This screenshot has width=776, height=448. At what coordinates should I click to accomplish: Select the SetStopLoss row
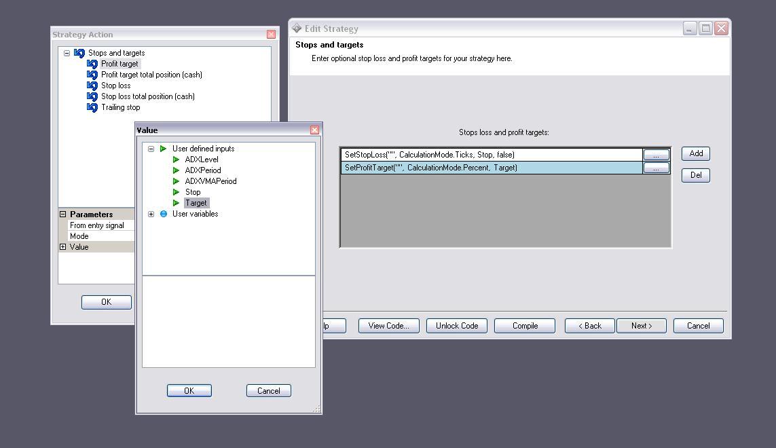tap(492, 155)
